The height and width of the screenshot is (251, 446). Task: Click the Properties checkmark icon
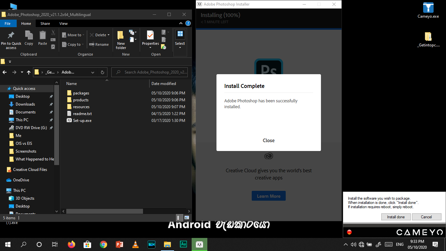click(x=150, y=35)
